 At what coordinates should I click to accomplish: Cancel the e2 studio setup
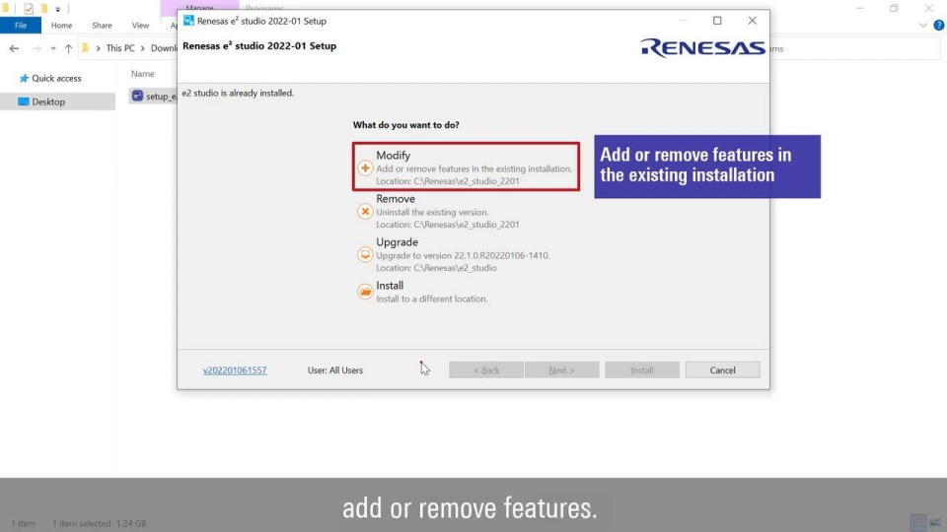tap(722, 369)
